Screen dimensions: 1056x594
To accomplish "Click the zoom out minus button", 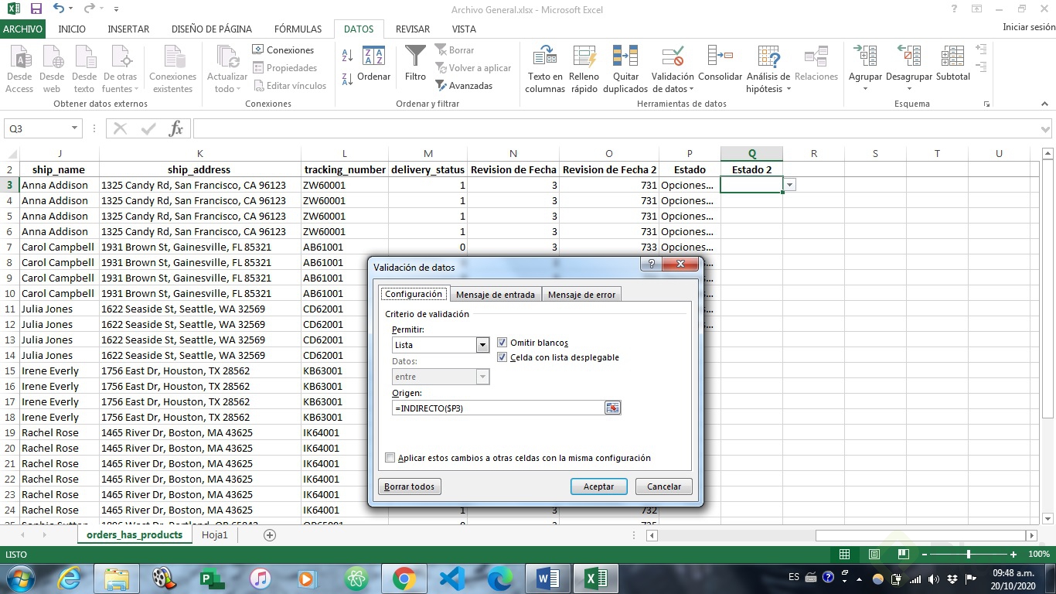I will tap(923, 555).
